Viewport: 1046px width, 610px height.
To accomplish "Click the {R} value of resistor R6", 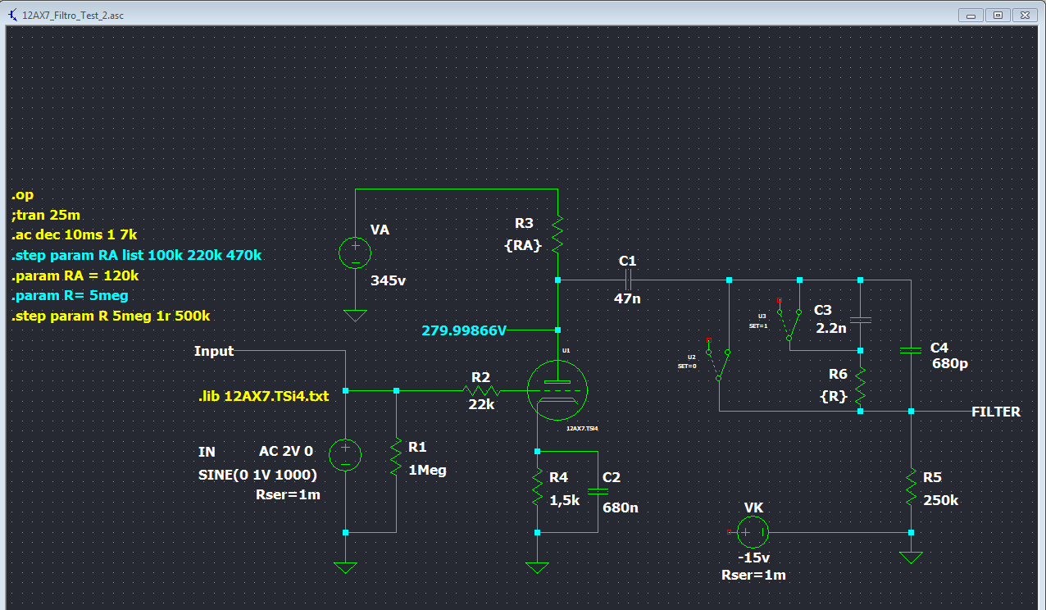I will click(833, 396).
